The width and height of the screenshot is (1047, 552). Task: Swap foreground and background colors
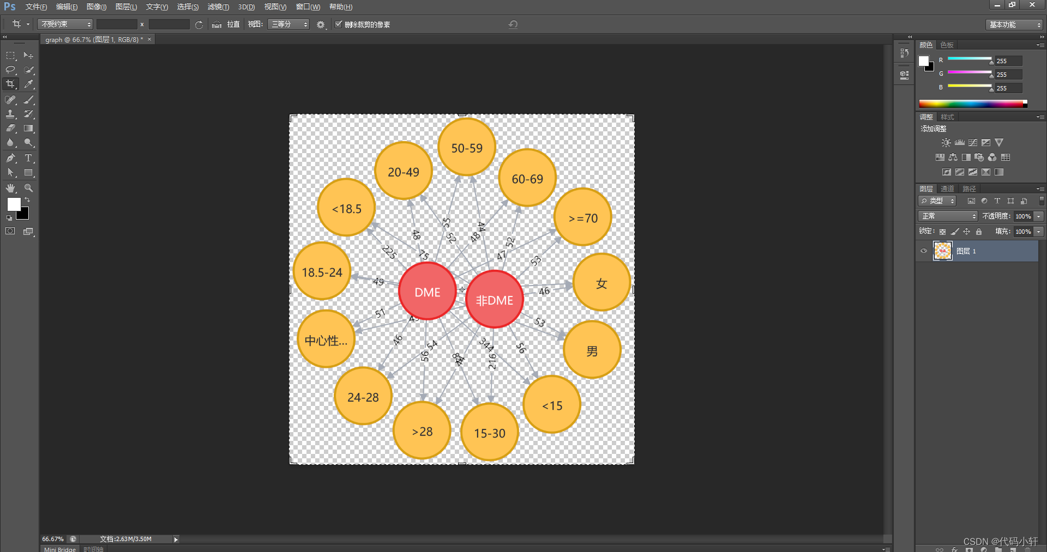coord(27,200)
